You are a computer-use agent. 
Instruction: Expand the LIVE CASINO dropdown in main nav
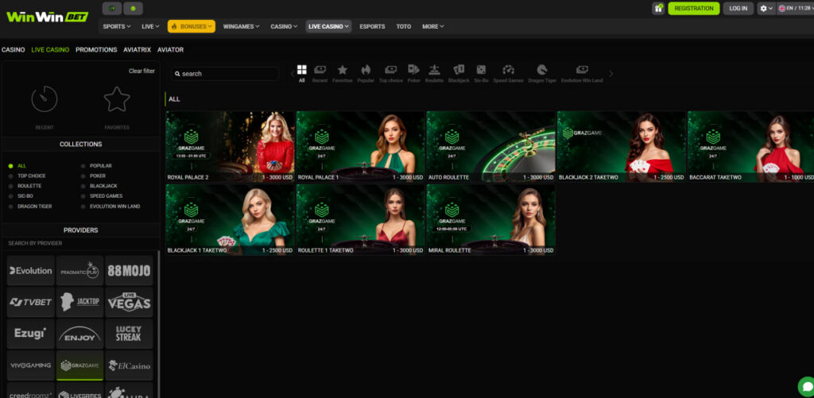[x=328, y=26]
